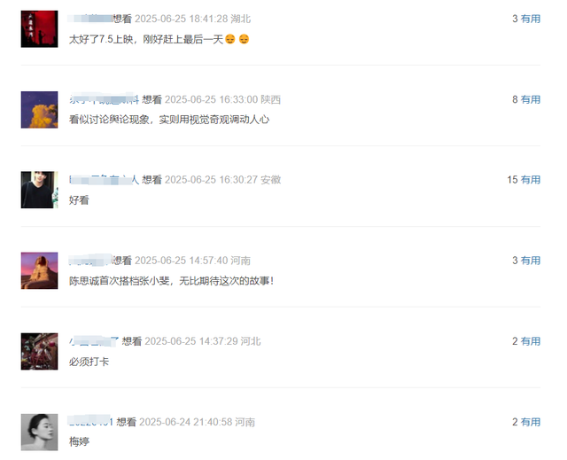
Task: Vote 有用 on the 视觉奇观 comment
Action: 531,99
